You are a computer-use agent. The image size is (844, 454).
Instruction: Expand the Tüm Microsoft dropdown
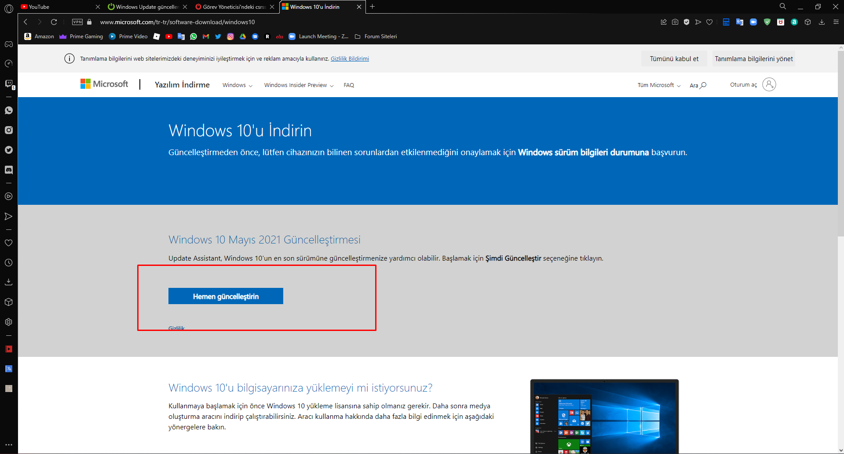click(x=659, y=85)
